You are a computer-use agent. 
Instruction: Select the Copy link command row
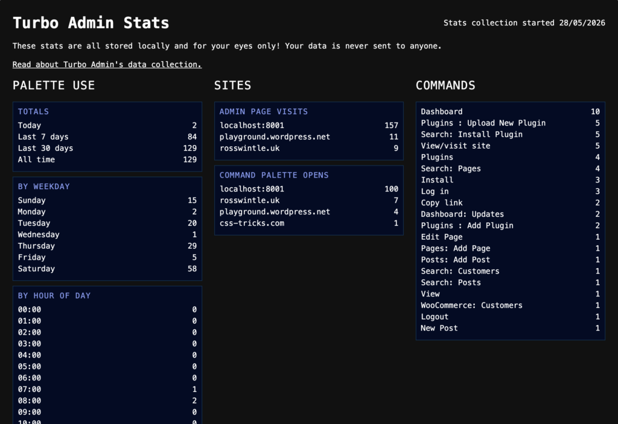(510, 203)
